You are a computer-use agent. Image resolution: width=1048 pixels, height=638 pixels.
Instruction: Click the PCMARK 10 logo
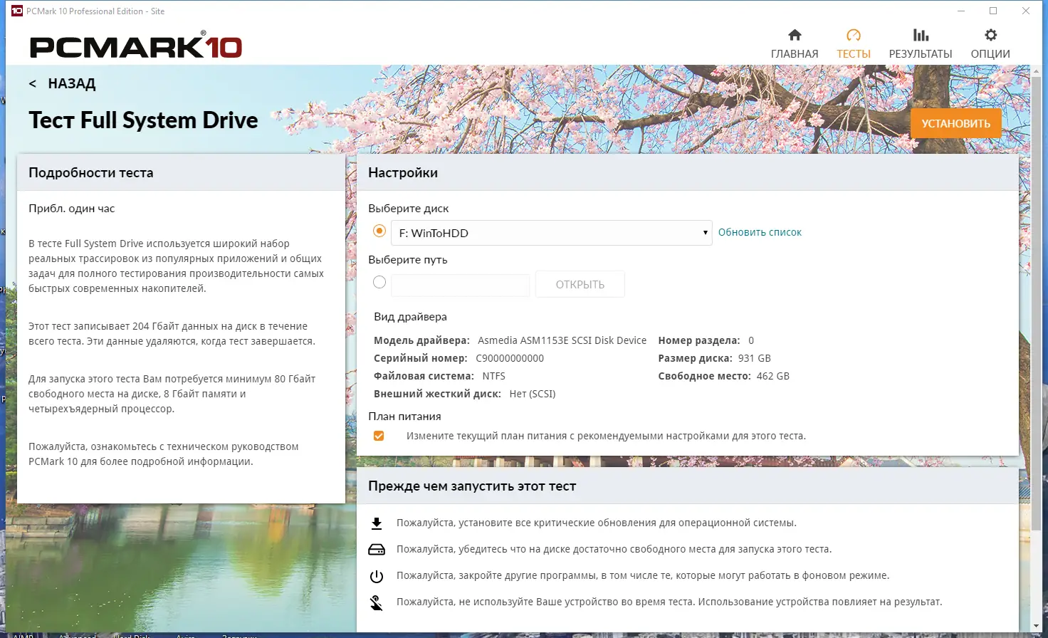click(136, 46)
